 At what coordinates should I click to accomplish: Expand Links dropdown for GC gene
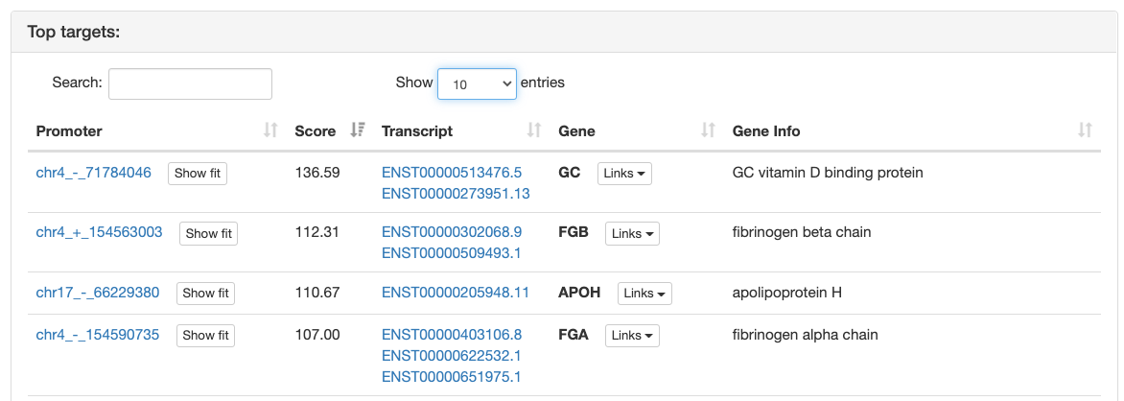click(x=624, y=174)
